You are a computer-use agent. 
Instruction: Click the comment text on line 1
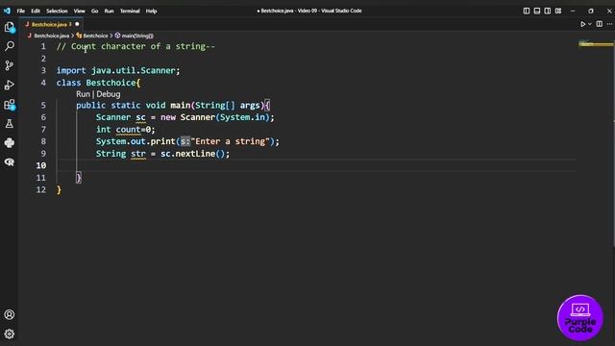coord(135,46)
